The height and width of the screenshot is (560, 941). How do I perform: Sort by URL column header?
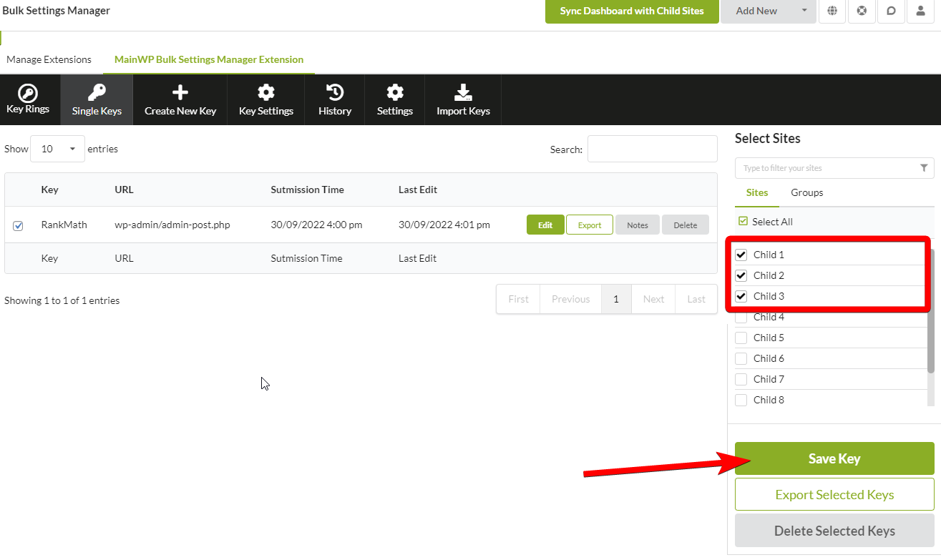[x=124, y=190]
